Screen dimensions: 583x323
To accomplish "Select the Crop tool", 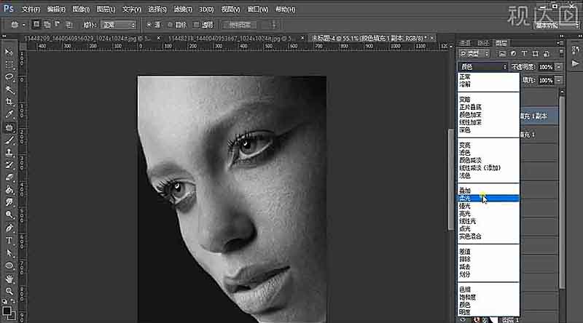I will (x=9, y=102).
